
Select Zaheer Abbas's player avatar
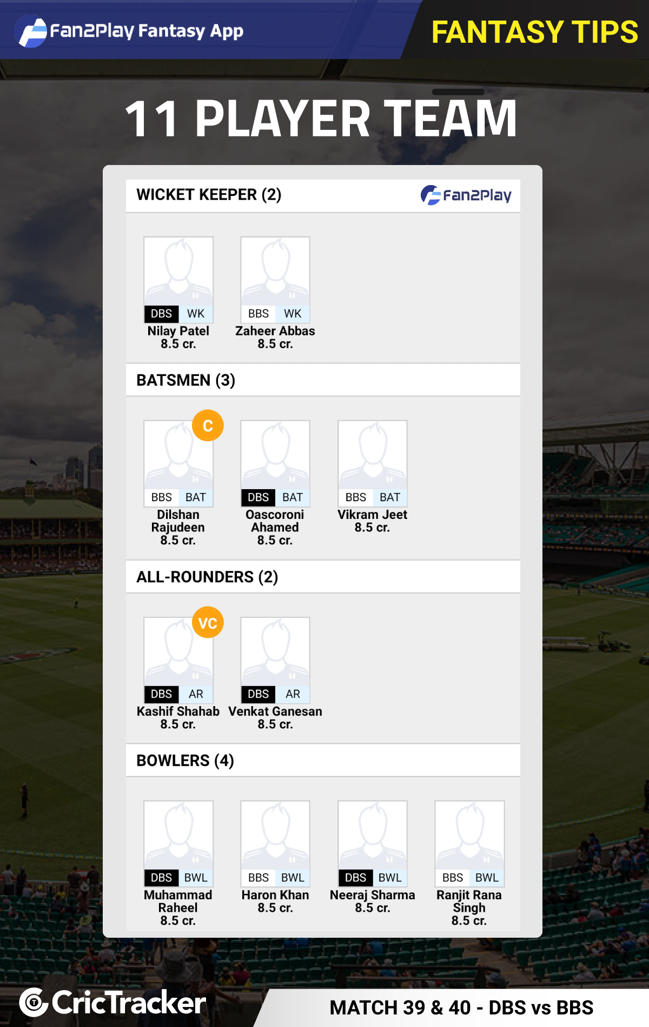(275, 272)
